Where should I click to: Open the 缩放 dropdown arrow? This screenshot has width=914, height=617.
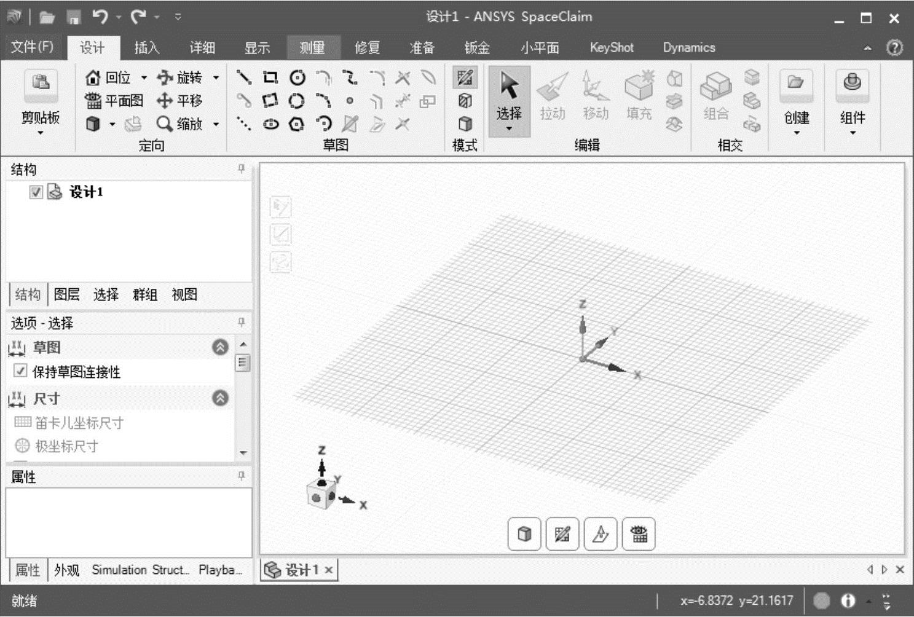[x=216, y=124]
